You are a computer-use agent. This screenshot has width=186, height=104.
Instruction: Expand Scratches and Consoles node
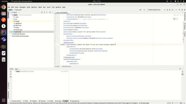pos(10,36)
